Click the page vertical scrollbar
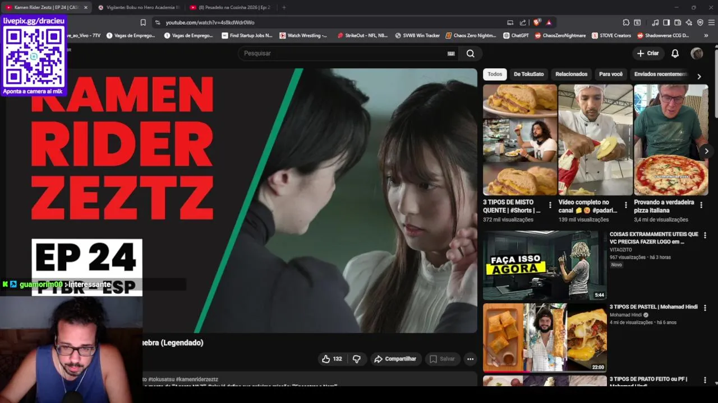 tap(715, 84)
